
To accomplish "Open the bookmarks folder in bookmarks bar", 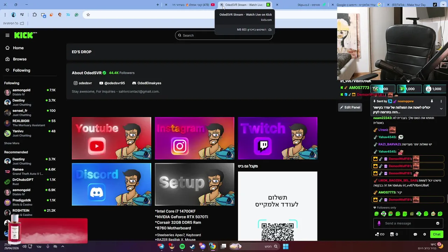I will pyautogui.click(x=14, y=23).
